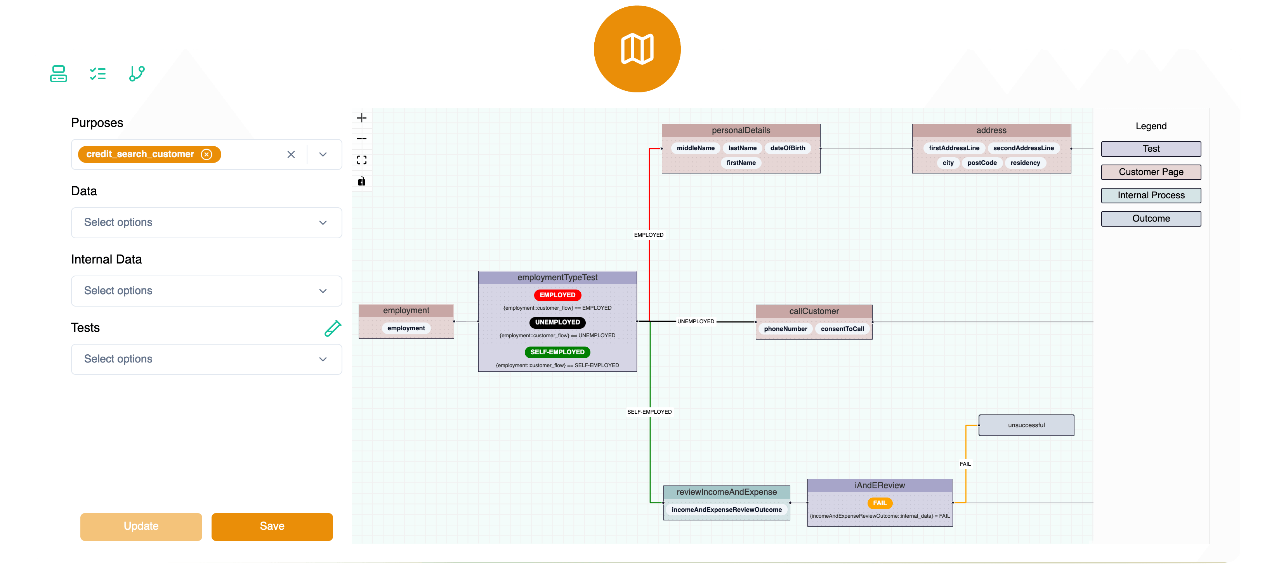
Task: Open the Tests select options dropdown
Action: pyautogui.click(x=207, y=359)
